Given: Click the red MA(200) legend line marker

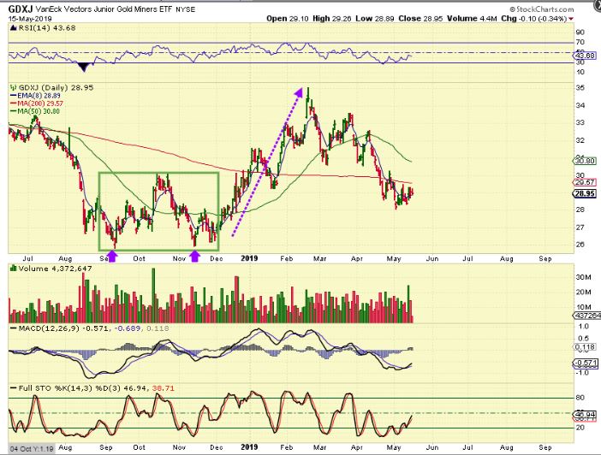Looking at the screenshot, I should pyautogui.click(x=14, y=103).
